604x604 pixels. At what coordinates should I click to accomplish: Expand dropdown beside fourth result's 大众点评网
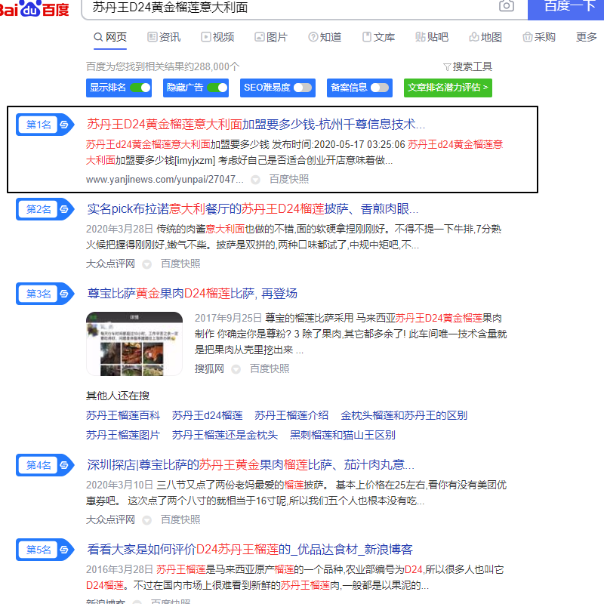click(x=146, y=520)
